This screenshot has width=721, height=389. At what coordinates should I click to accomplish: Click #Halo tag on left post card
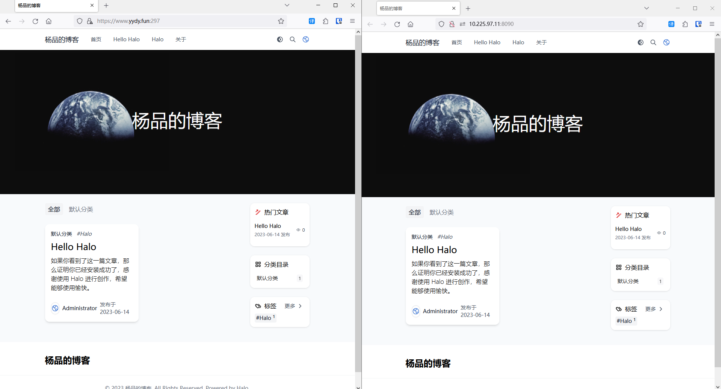[x=85, y=234]
